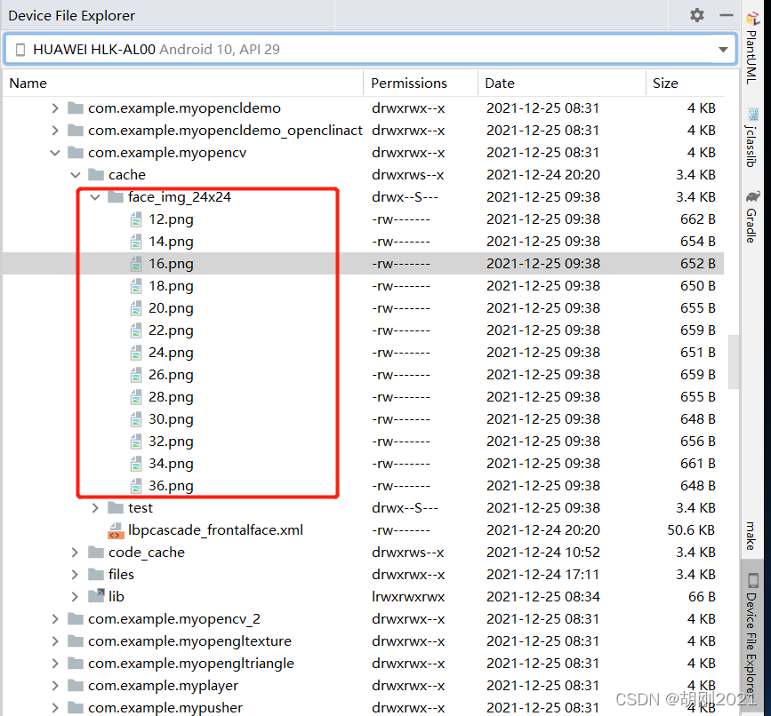The height and width of the screenshot is (716, 771).
Task: Collapse the cache folder
Action: [x=76, y=175]
